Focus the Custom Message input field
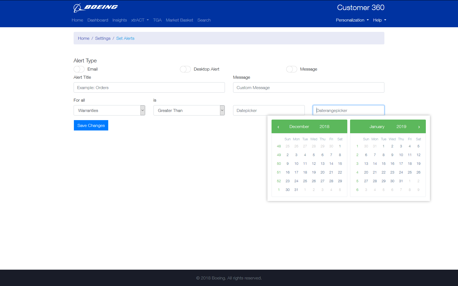 309,87
